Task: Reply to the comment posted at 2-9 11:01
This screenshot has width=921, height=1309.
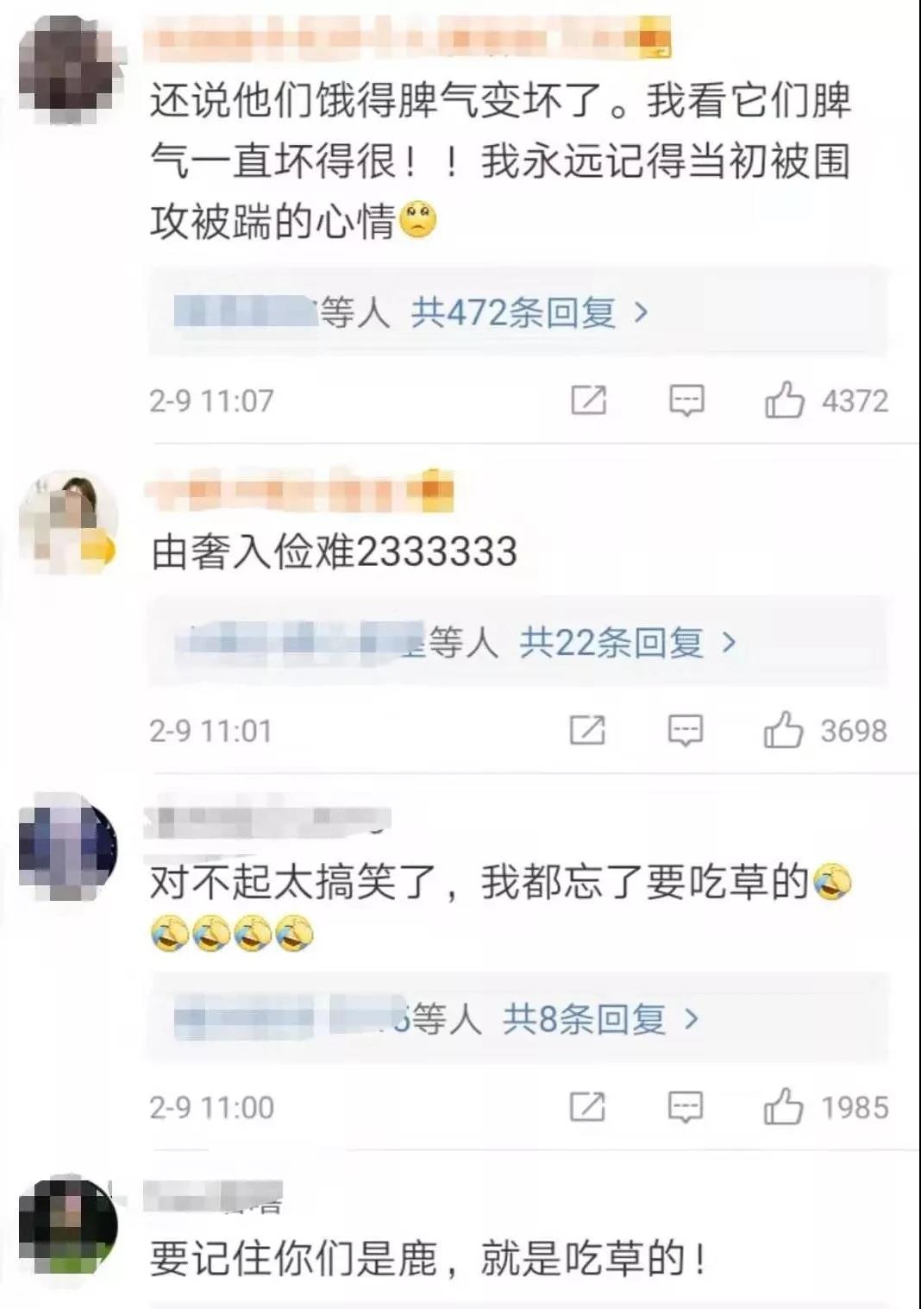Action: (686, 731)
